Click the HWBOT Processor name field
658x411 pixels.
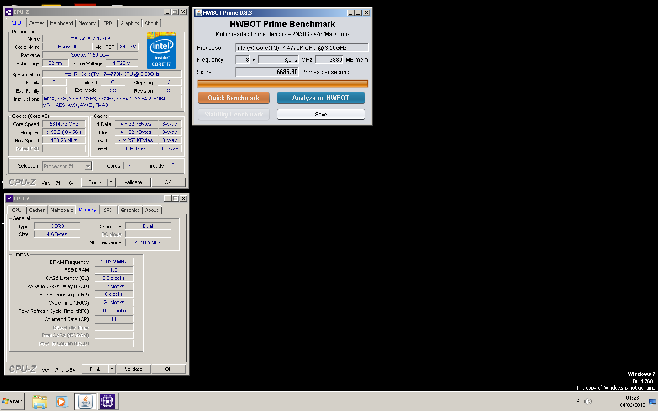click(x=302, y=47)
